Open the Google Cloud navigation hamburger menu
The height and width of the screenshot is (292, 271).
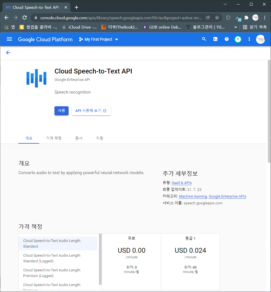(x=9, y=39)
